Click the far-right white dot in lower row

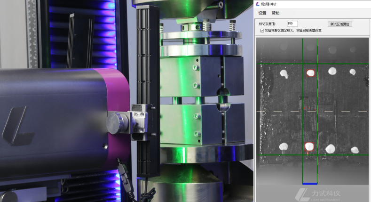[355, 150]
